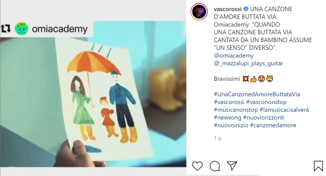The height and width of the screenshot is (176, 326).
Task: Click the repost arrows icon on the video
Action: [x=6, y=29]
